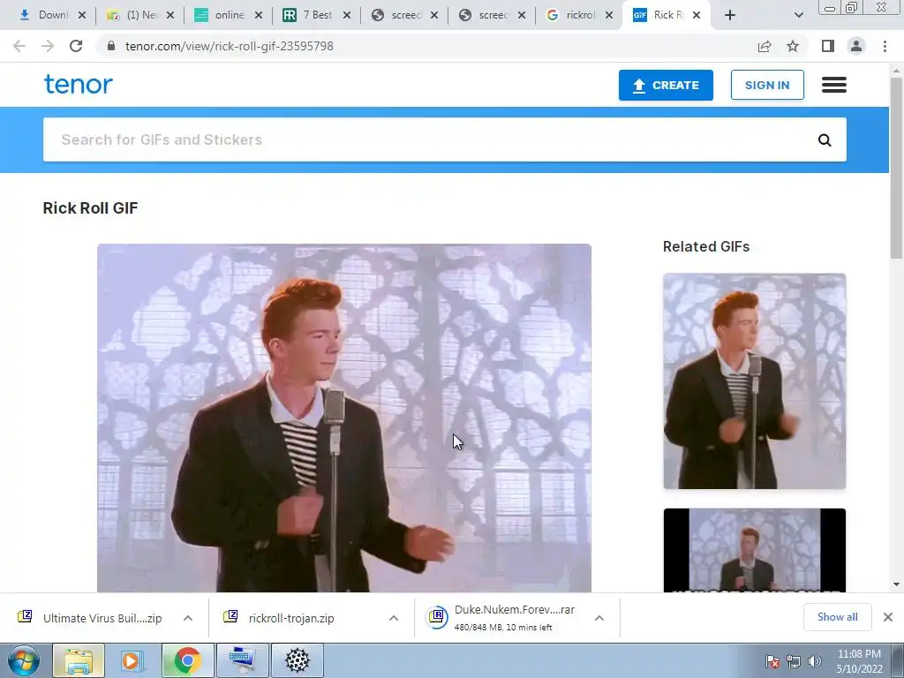
Task: Click the volume speaker tray icon
Action: click(x=815, y=661)
